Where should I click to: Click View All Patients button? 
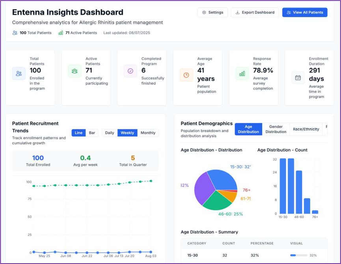point(304,12)
